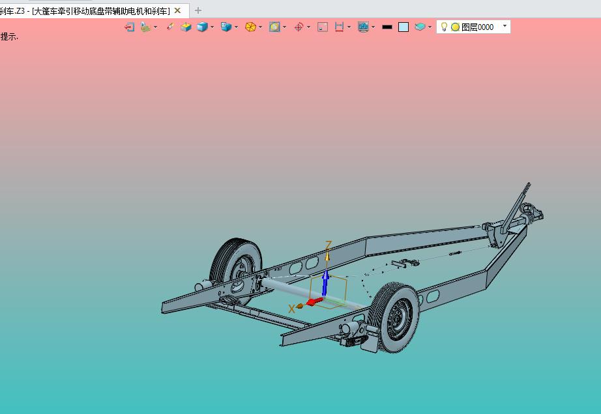This screenshot has width=601, height=414.
Task: Click the pink square view icon
Action: pos(323,27)
